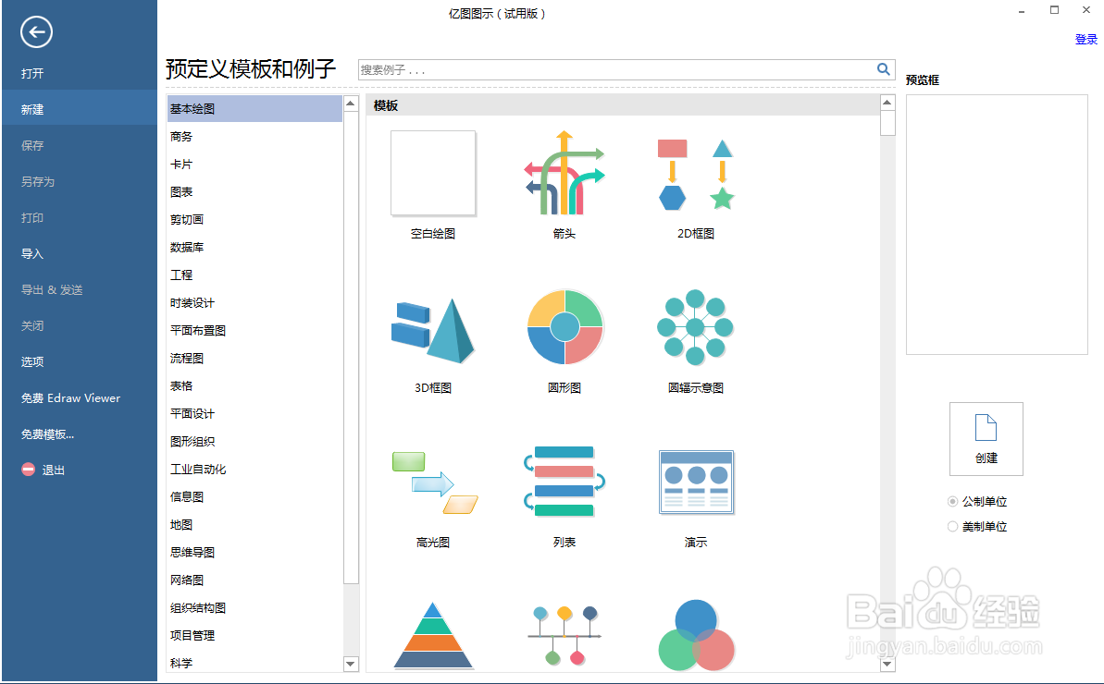
Task: Select 新建 in the left sidebar
Action: [80, 109]
